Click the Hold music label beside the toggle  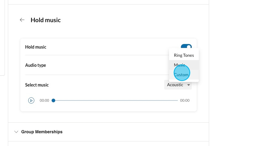tap(36, 47)
